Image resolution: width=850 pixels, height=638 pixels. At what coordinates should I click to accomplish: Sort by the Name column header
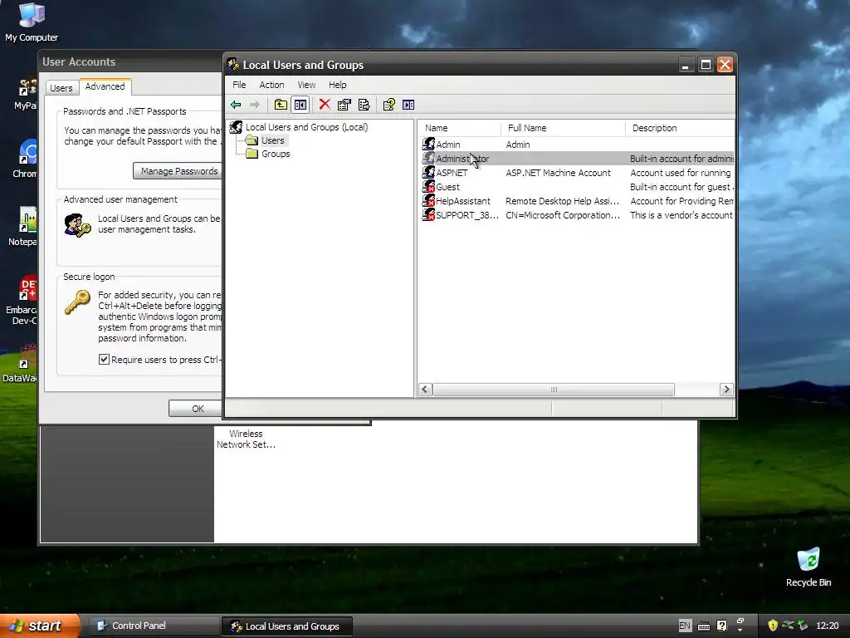pos(460,128)
